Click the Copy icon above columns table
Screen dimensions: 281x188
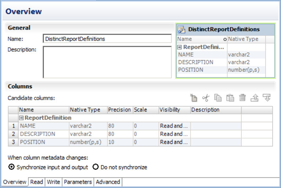click(x=218, y=98)
